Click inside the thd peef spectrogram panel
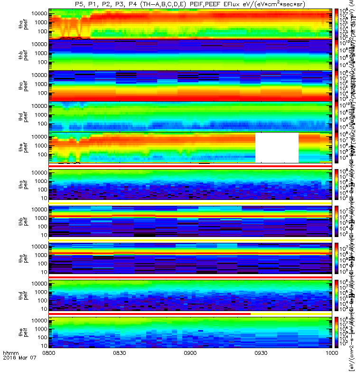The image size is (356, 380). pyautogui.click(x=190, y=117)
